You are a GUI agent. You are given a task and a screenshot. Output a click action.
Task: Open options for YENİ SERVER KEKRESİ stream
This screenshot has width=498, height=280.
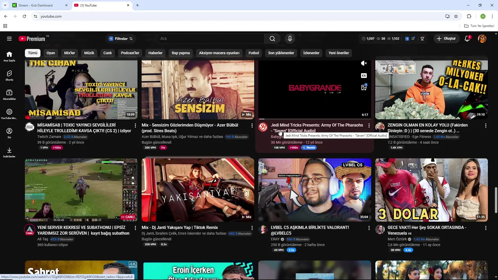[x=135, y=227]
